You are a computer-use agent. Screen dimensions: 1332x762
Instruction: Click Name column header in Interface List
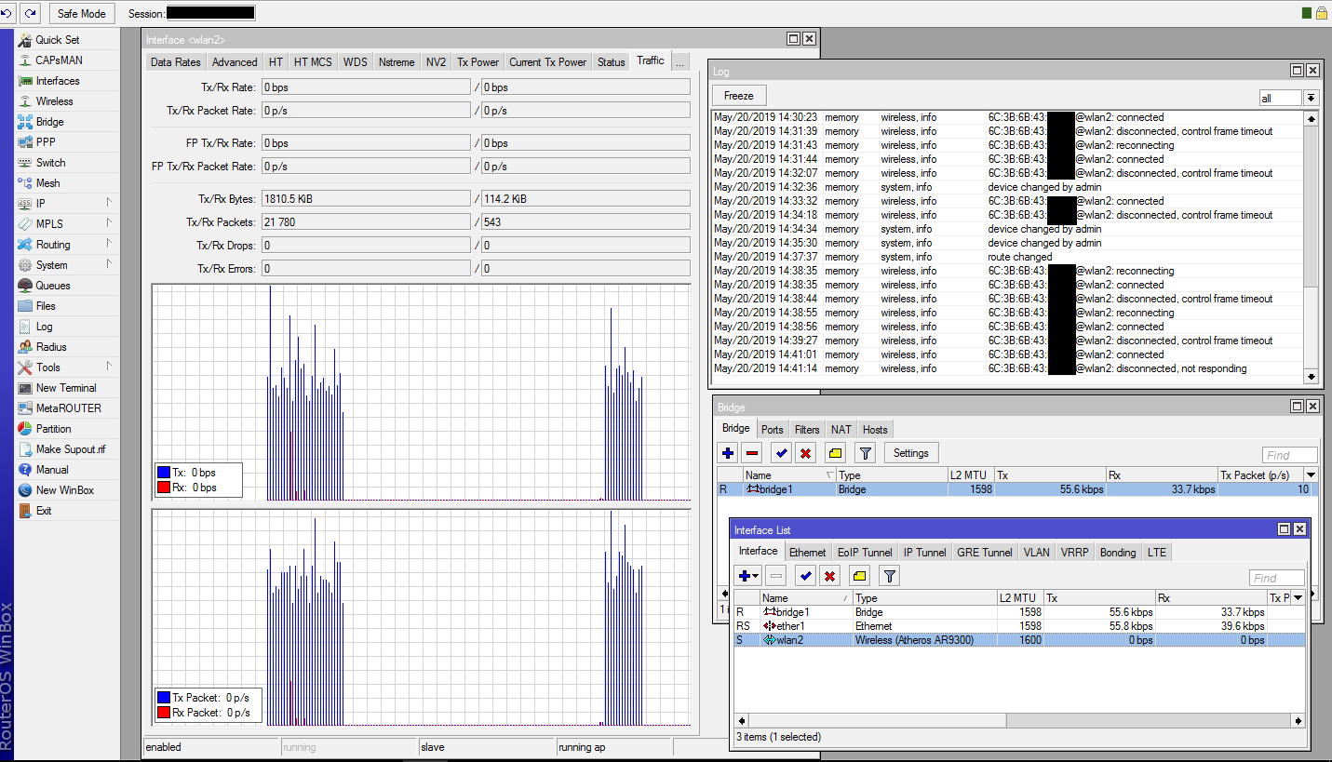[806, 598]
